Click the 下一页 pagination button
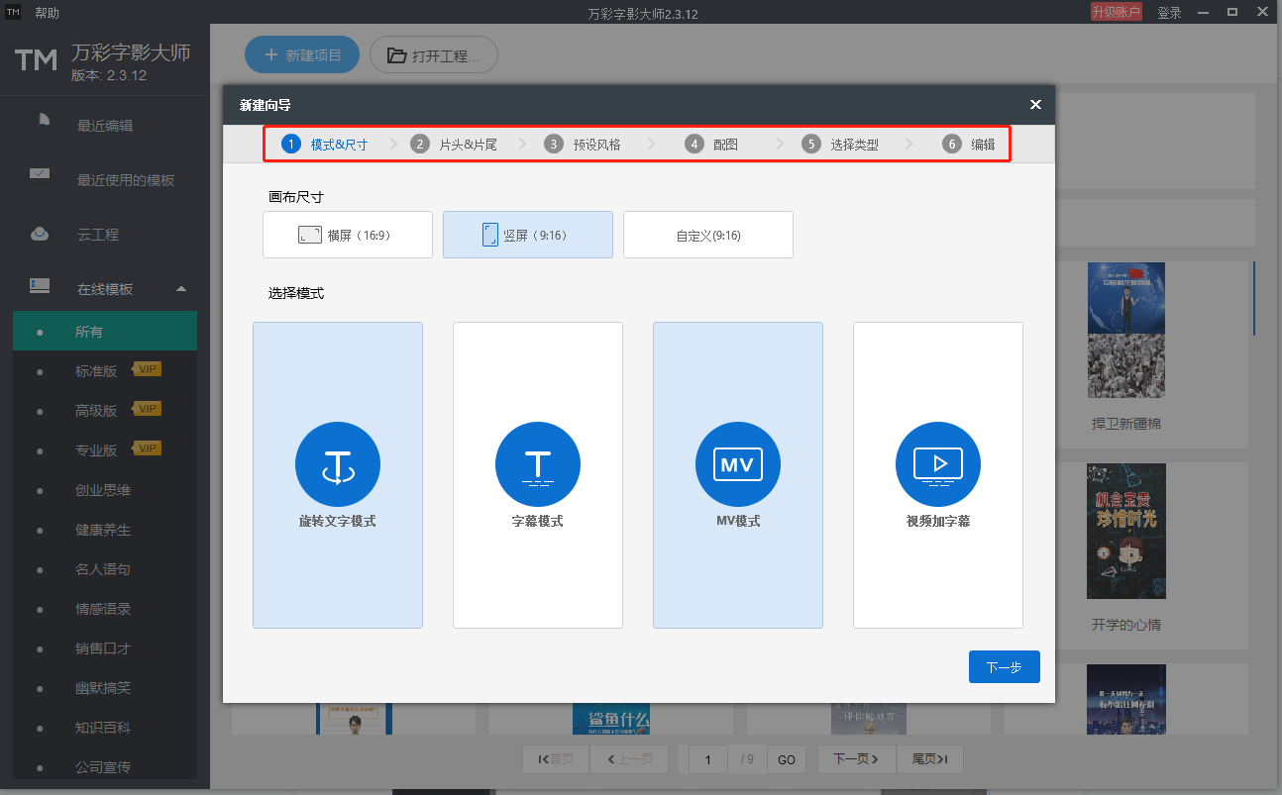The height and width of the screenshot is (795, 1282). point(857,759)
